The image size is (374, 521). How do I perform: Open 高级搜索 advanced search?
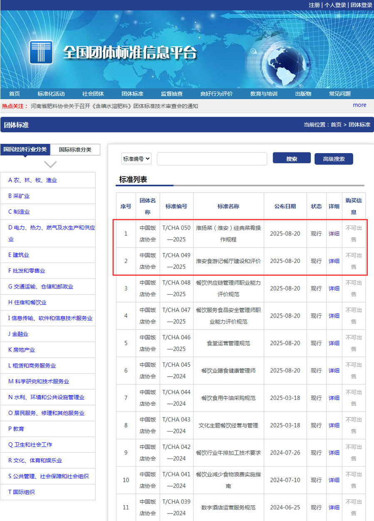click(x=334, y=159)
